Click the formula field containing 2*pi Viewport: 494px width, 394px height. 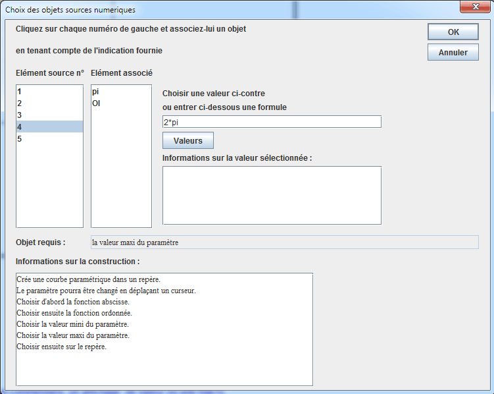coord(271,122)
